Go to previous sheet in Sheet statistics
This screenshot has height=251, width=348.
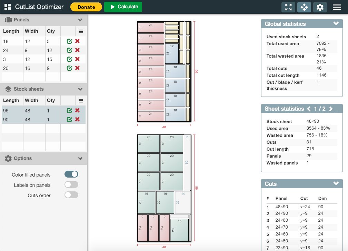point(309,109)
